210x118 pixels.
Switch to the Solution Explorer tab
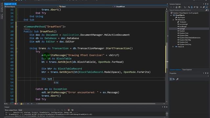click(175, 69)
